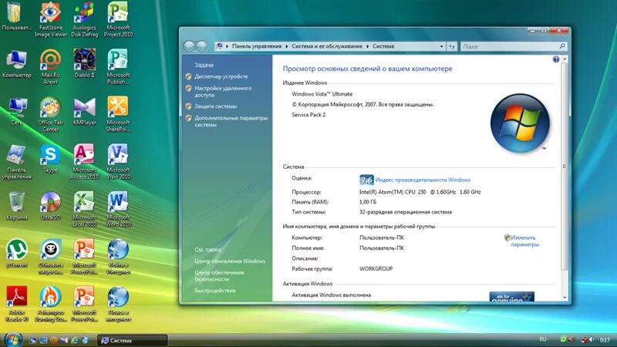The image size is (617, 347).
Task: Click the Back navigation button
Action: pyautogui.click(x=189, y=46)
